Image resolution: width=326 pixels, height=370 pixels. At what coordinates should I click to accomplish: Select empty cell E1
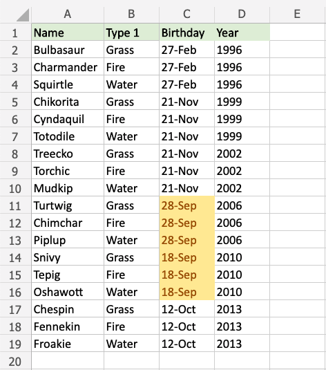coord(298,32)
